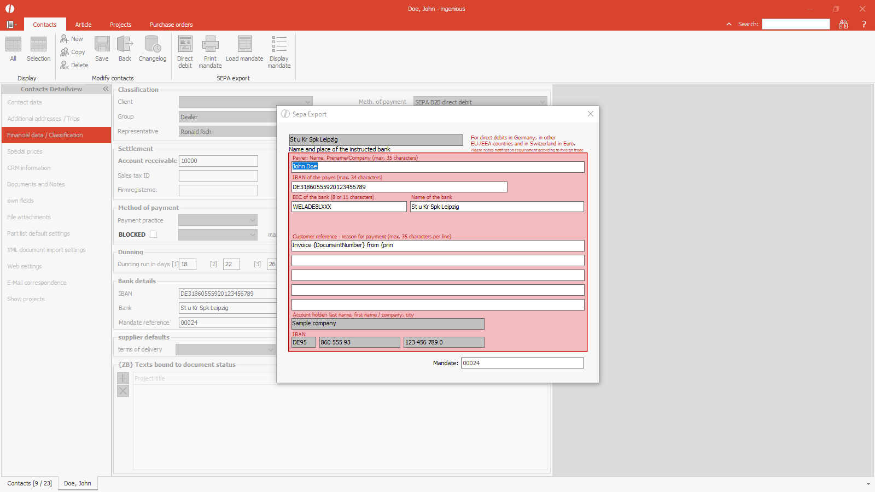
Task: Open the Purchase orders tab
Action: (171, 25)
